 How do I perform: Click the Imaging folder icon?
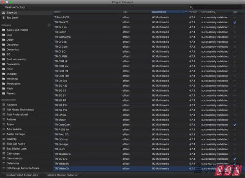(4, 74)
